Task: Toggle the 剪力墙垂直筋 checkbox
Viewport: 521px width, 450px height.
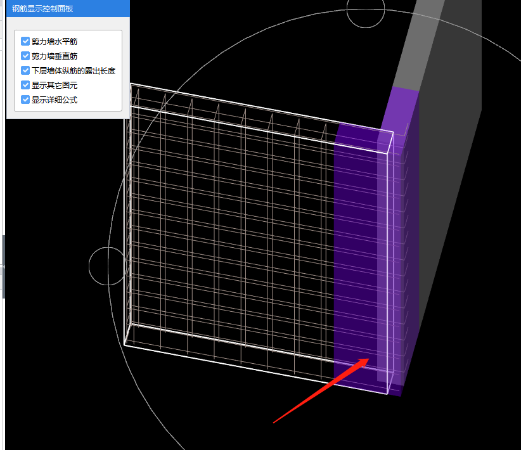Action: click(x=25, y=56)
